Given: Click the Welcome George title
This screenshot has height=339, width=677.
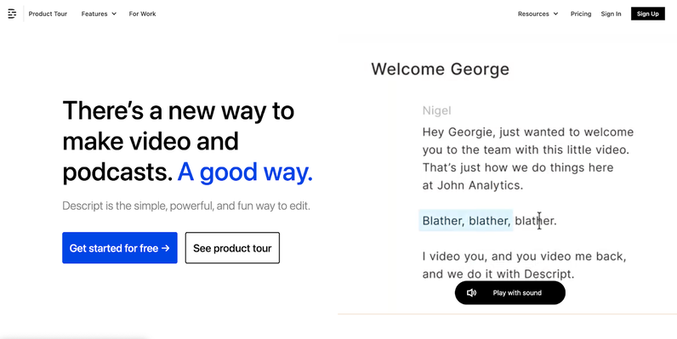Looking at the screenshot, I should pyautogui.click(x=440, y=69).
